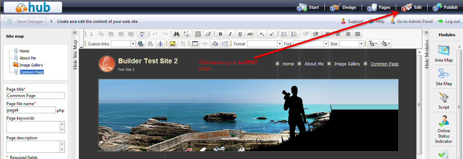The width and height of the screenshot is (463, 159).
Task: Run the spell checker
Action: tap(143, 34)
